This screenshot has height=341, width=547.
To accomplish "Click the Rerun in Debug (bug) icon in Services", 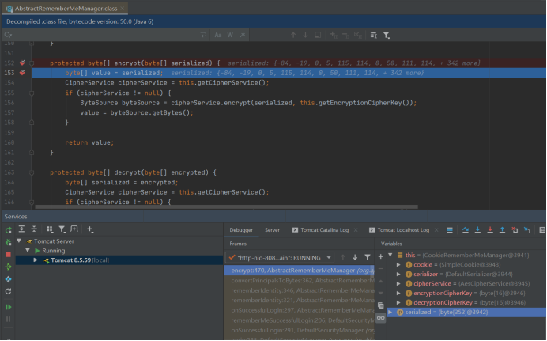I will tap(9, 242).
